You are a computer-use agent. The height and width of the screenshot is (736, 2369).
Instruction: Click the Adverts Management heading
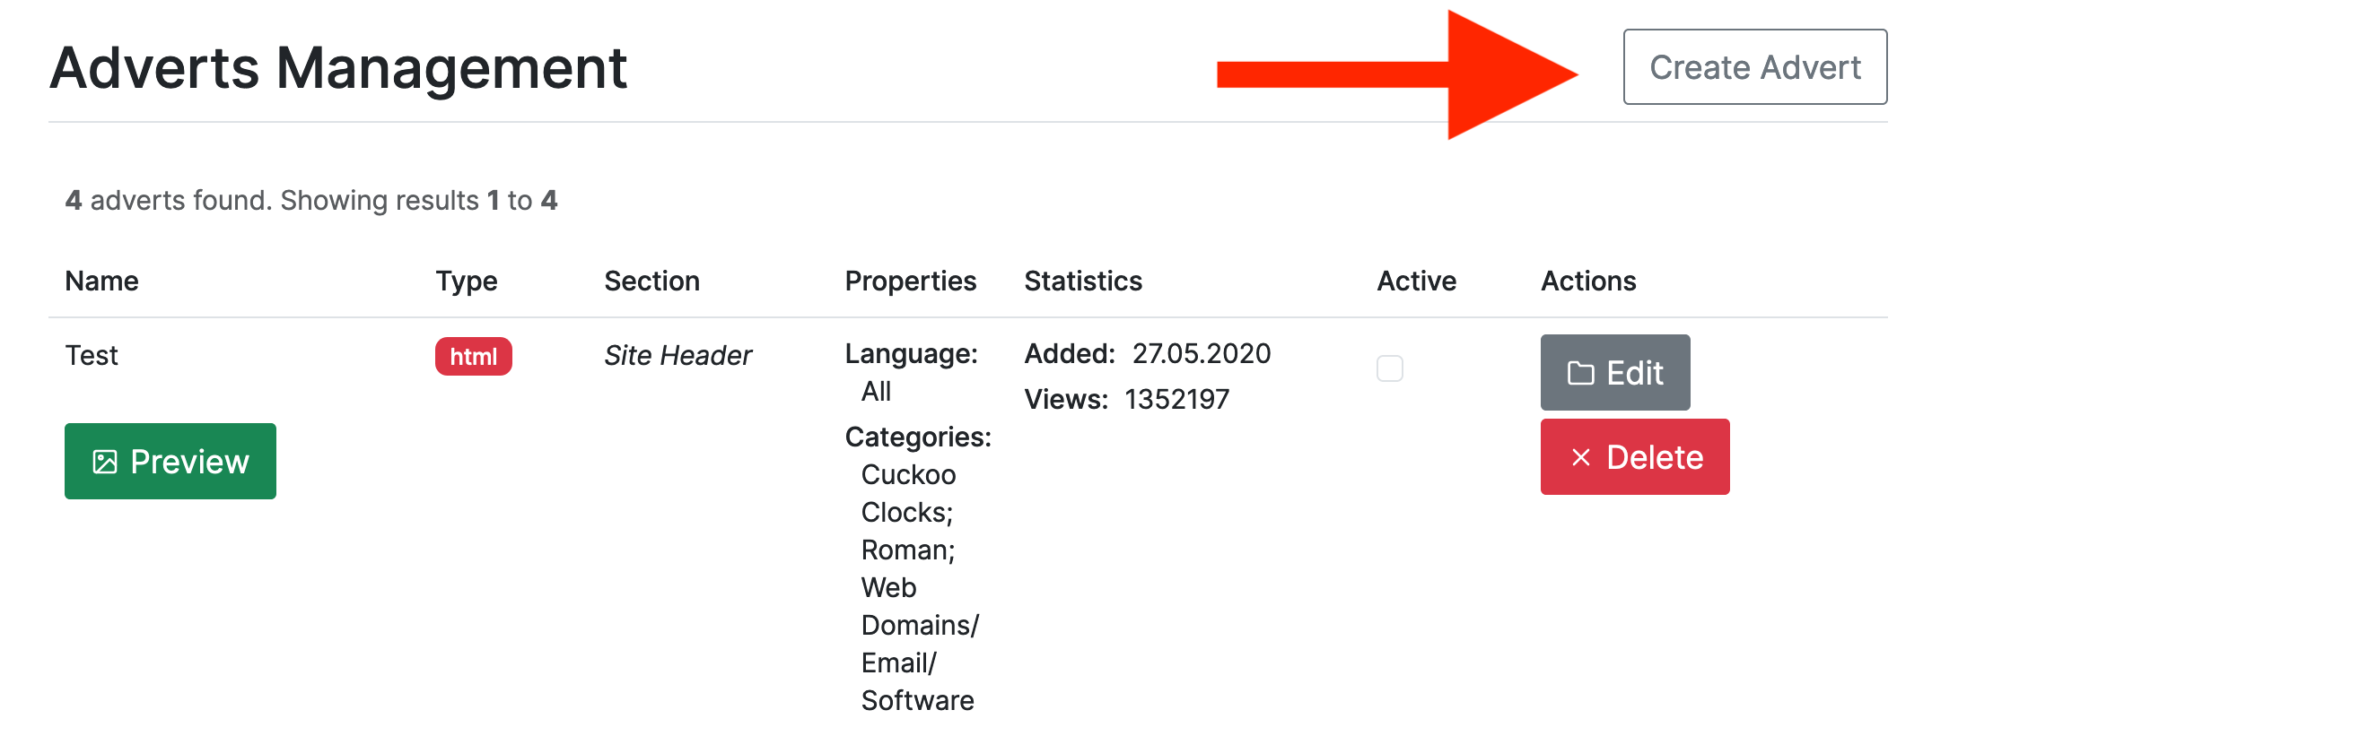click(337, 68)
